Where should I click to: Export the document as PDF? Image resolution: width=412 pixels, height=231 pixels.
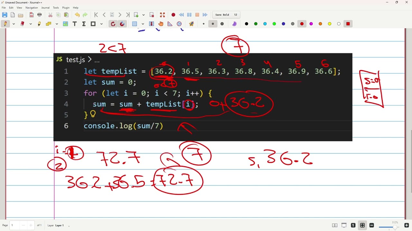point(32,15)
